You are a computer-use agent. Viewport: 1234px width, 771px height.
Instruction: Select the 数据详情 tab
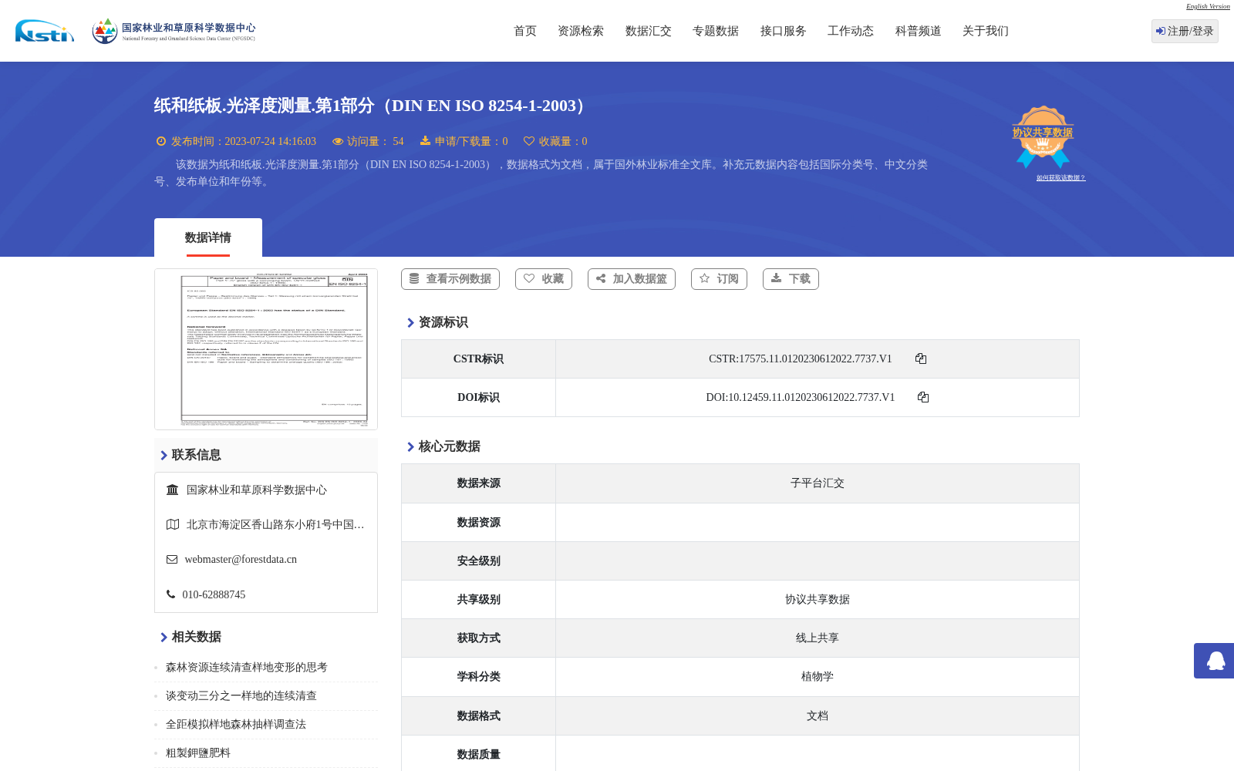208,237
